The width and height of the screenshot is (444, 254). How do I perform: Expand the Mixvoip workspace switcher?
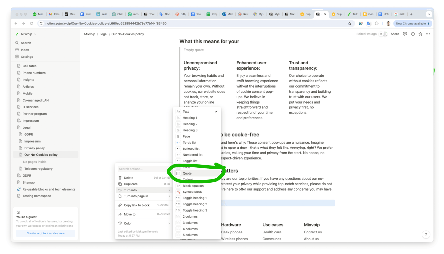pos(26,34)
